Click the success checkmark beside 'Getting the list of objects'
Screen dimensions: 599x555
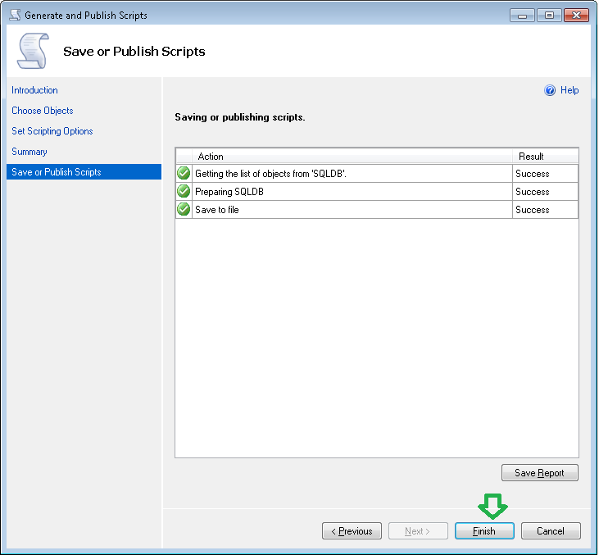(x=184, y=174)
